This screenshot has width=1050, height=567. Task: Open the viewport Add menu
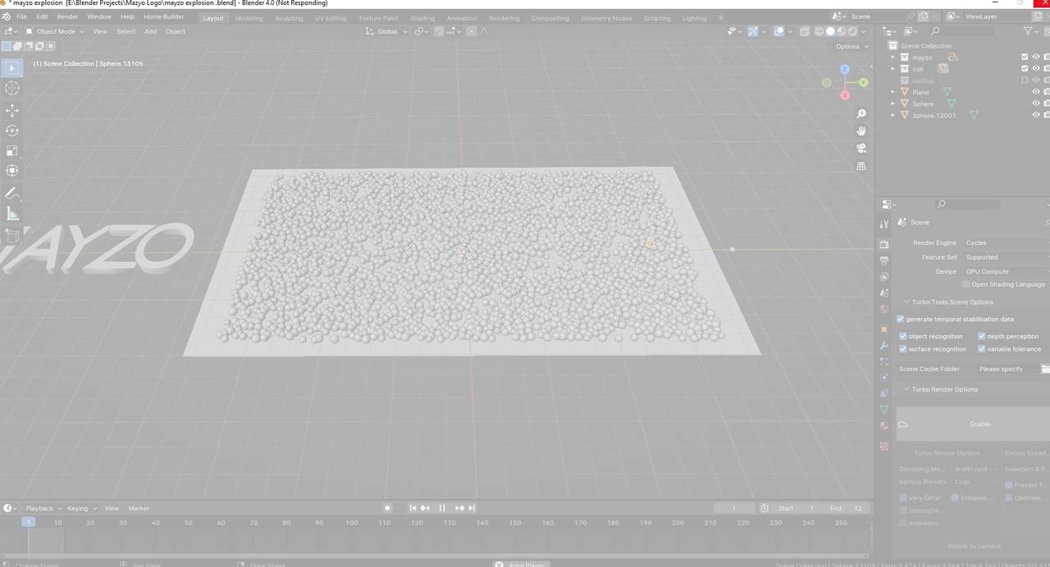(x=150, y=31)
